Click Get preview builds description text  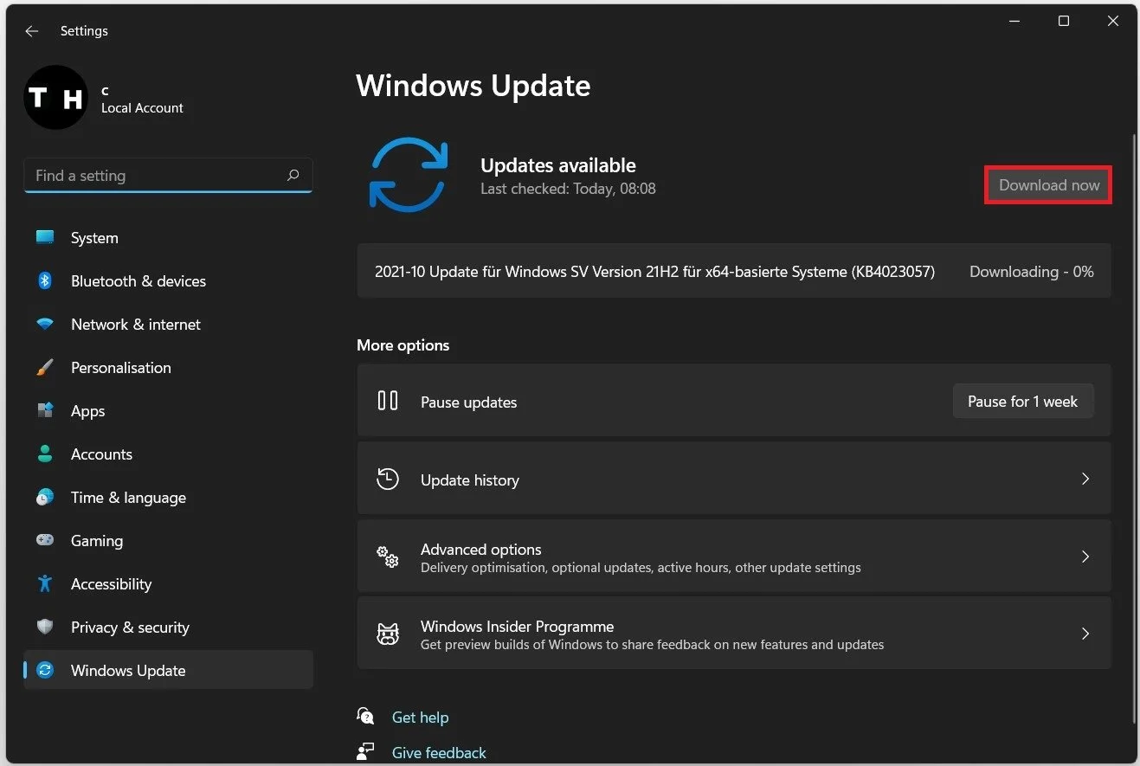click(x=652, y=645)
